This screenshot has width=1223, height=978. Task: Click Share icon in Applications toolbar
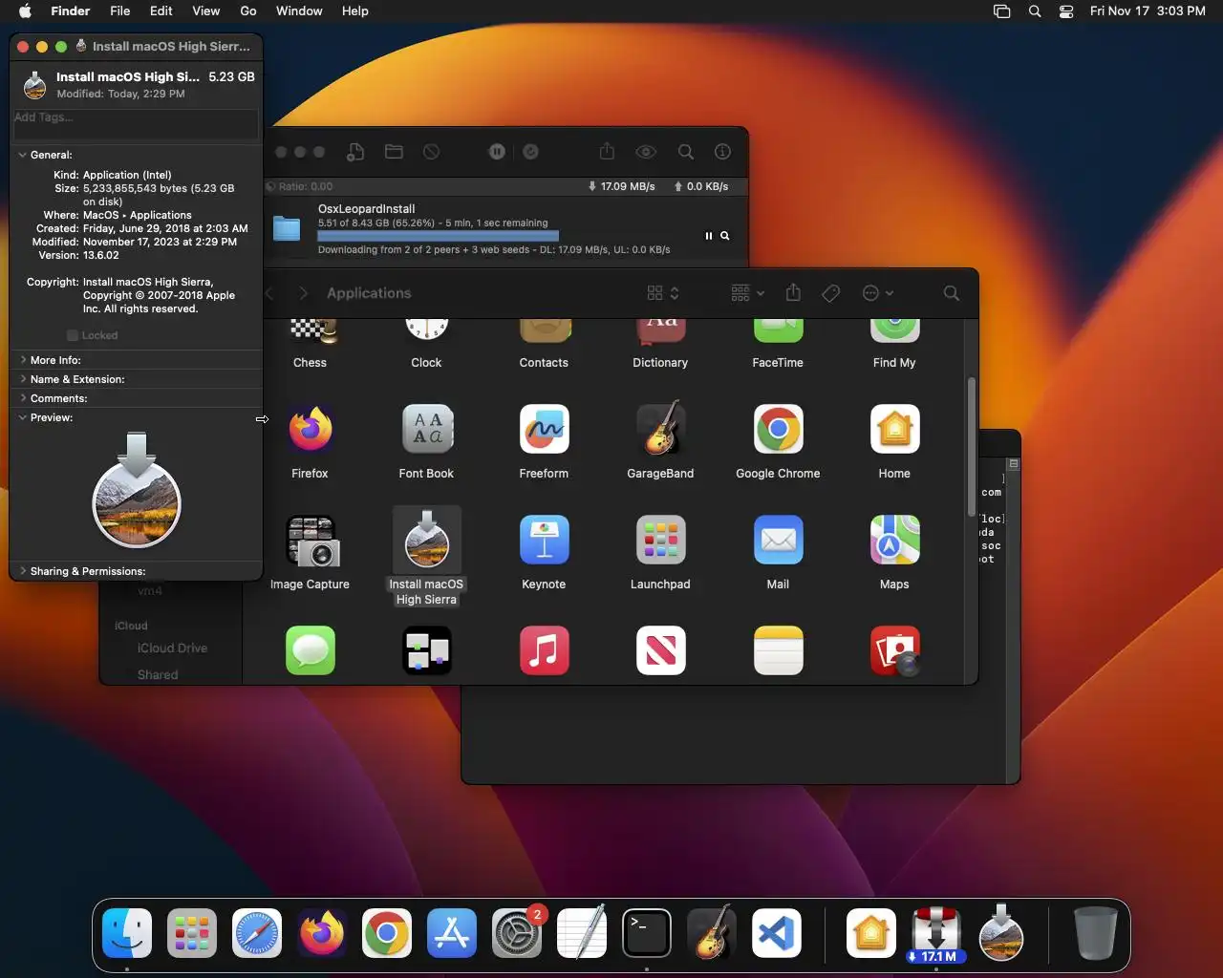793,293
